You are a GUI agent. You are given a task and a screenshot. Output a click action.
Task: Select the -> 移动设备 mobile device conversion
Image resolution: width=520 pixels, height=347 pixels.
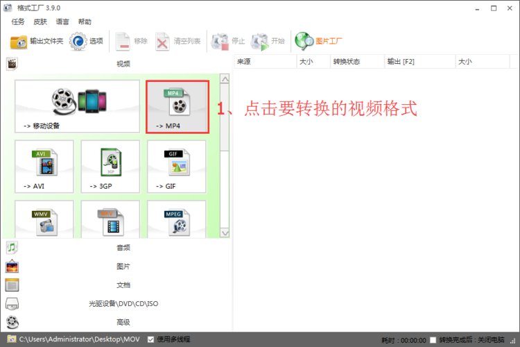pos(77,106)
